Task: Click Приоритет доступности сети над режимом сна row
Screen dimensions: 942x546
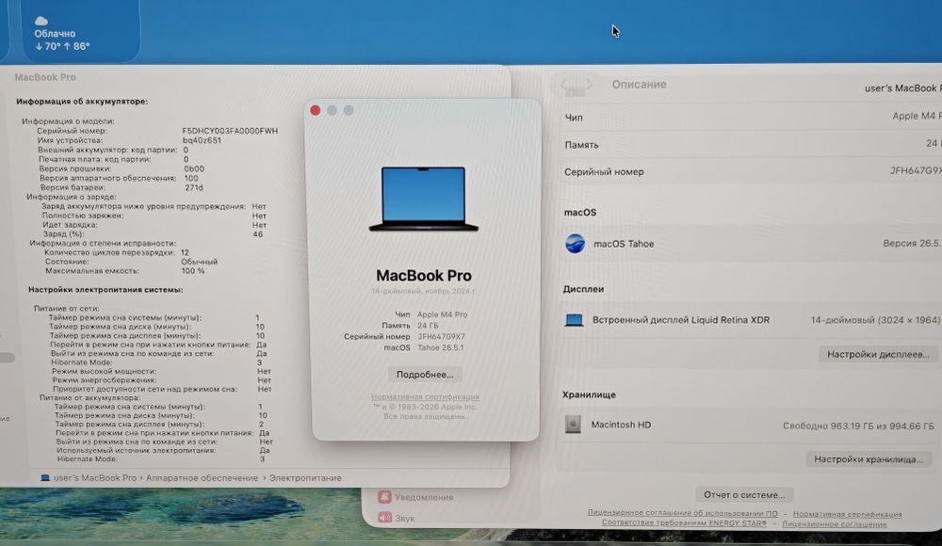Action: (161, 389)
